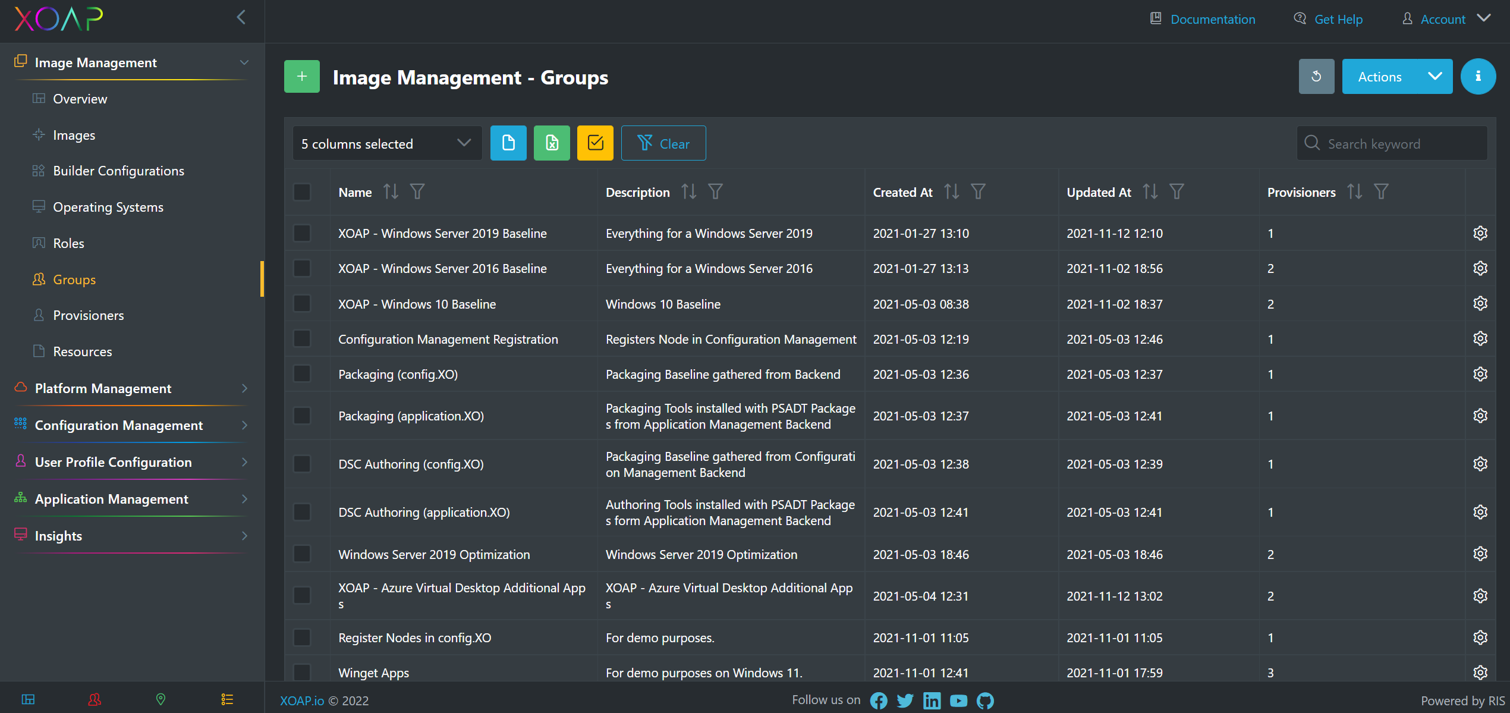This screenshot has width=1510, height=713.
Task: Open Resources in sidebar
Action: click(x=82, y=351)
